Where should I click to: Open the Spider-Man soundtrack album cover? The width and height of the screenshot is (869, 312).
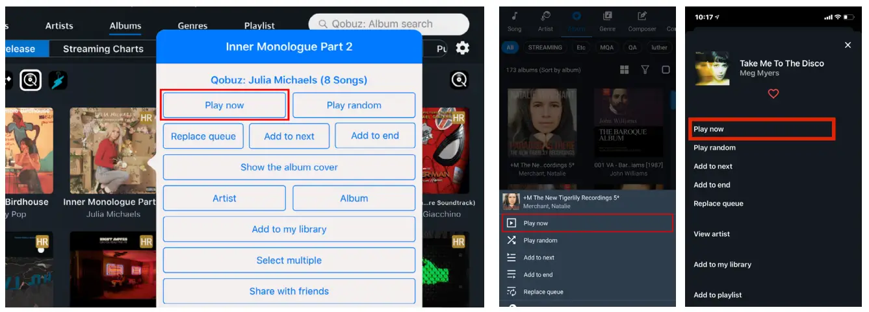point(444,150)
